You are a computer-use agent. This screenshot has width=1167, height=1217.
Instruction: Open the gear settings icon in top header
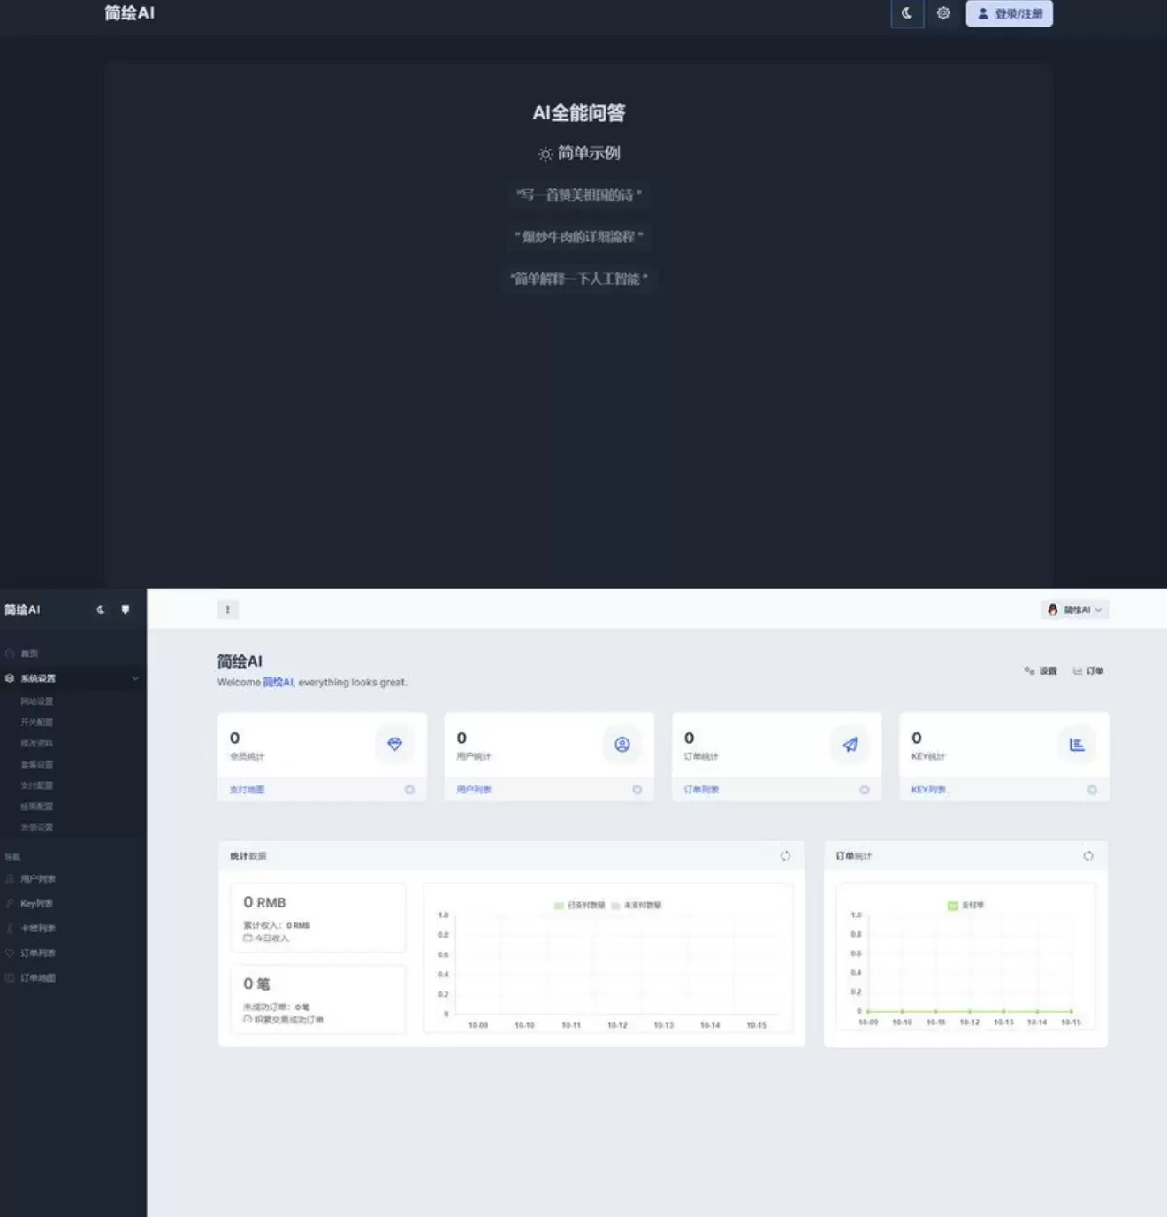[943, 13]
